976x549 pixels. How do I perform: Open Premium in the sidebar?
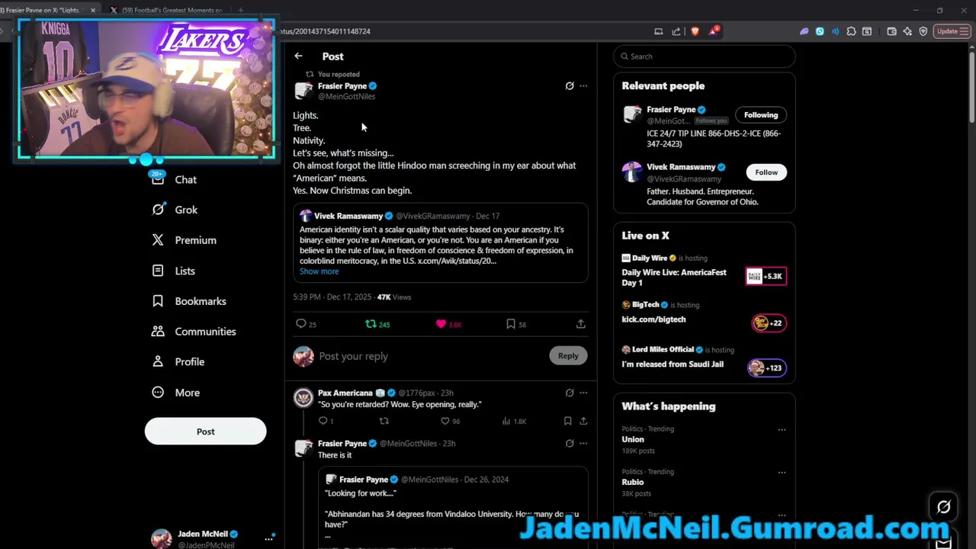(x=184, y=240)
